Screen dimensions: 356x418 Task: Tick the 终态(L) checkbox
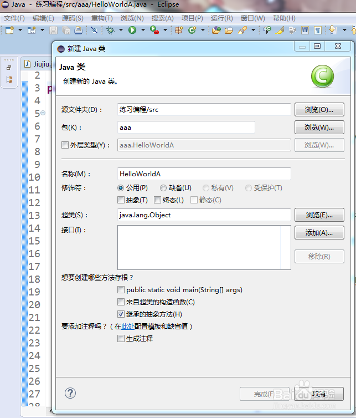pos(157,200)
